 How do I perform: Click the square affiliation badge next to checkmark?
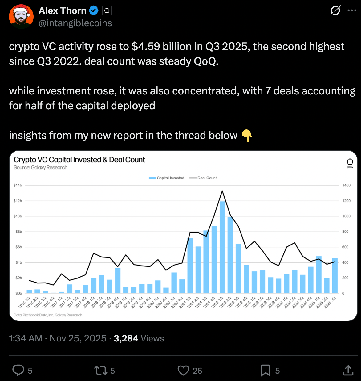click(107, 10)
